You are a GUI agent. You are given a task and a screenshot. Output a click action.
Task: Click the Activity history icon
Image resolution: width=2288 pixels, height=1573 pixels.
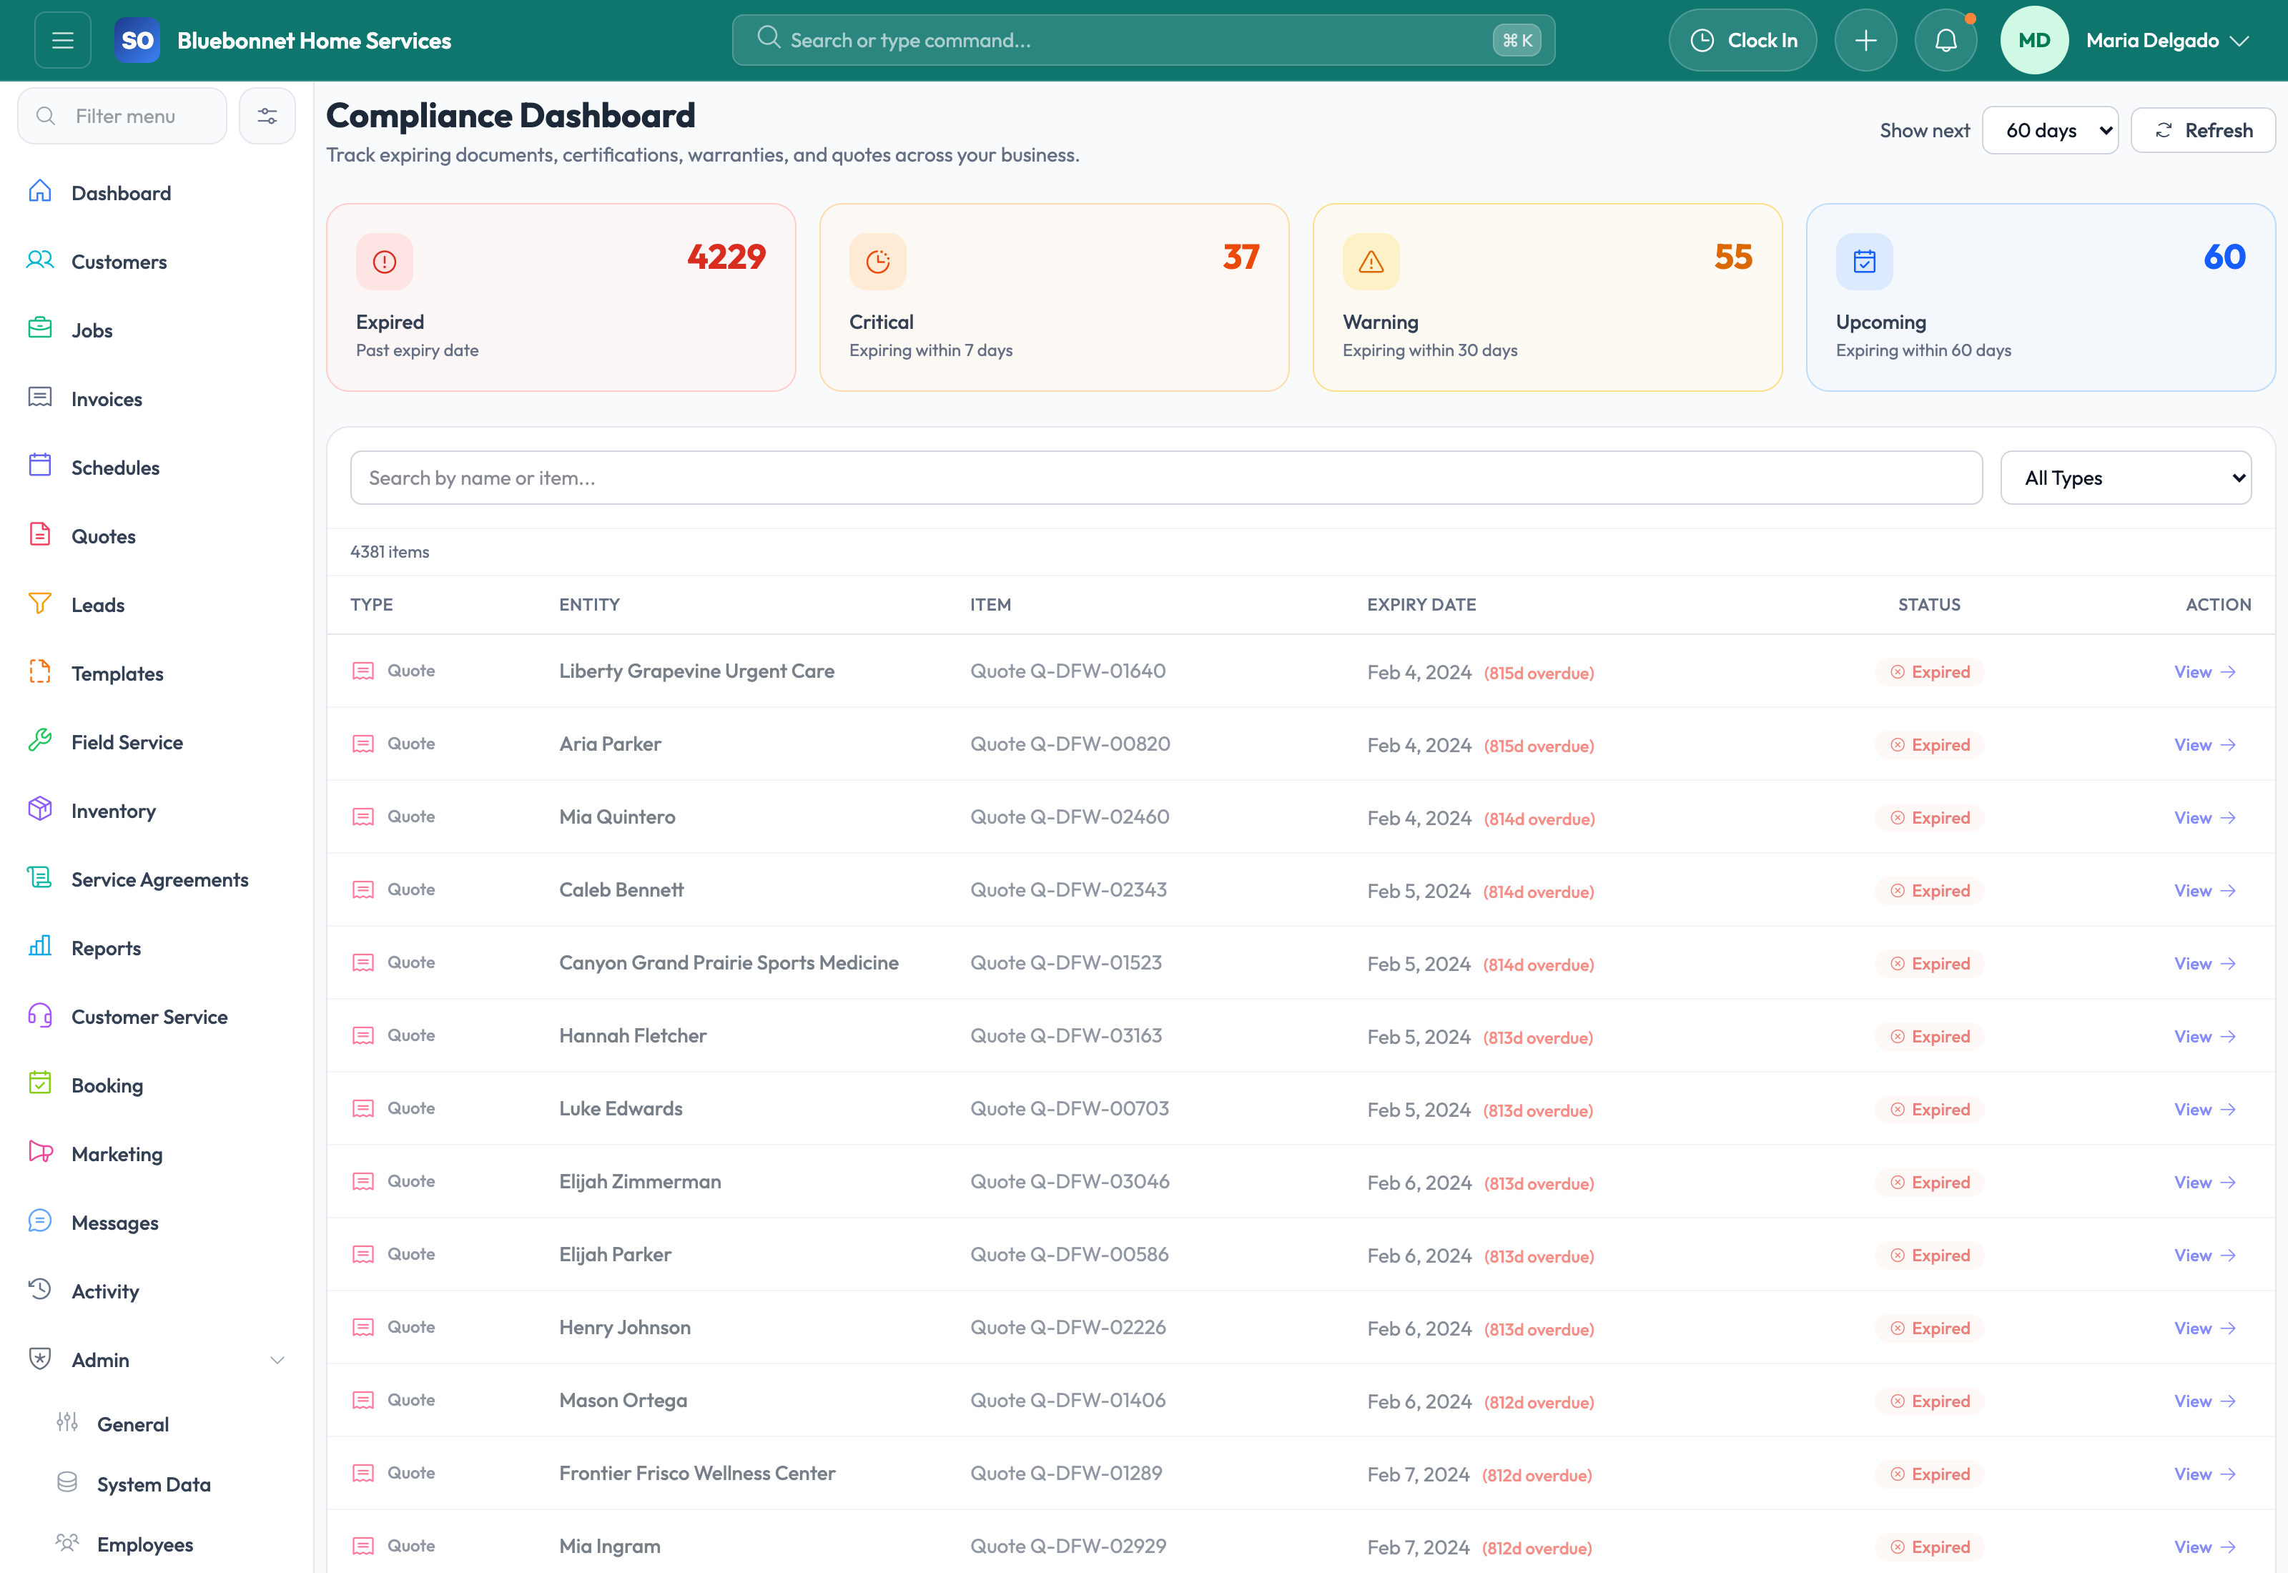point(39,1289)
